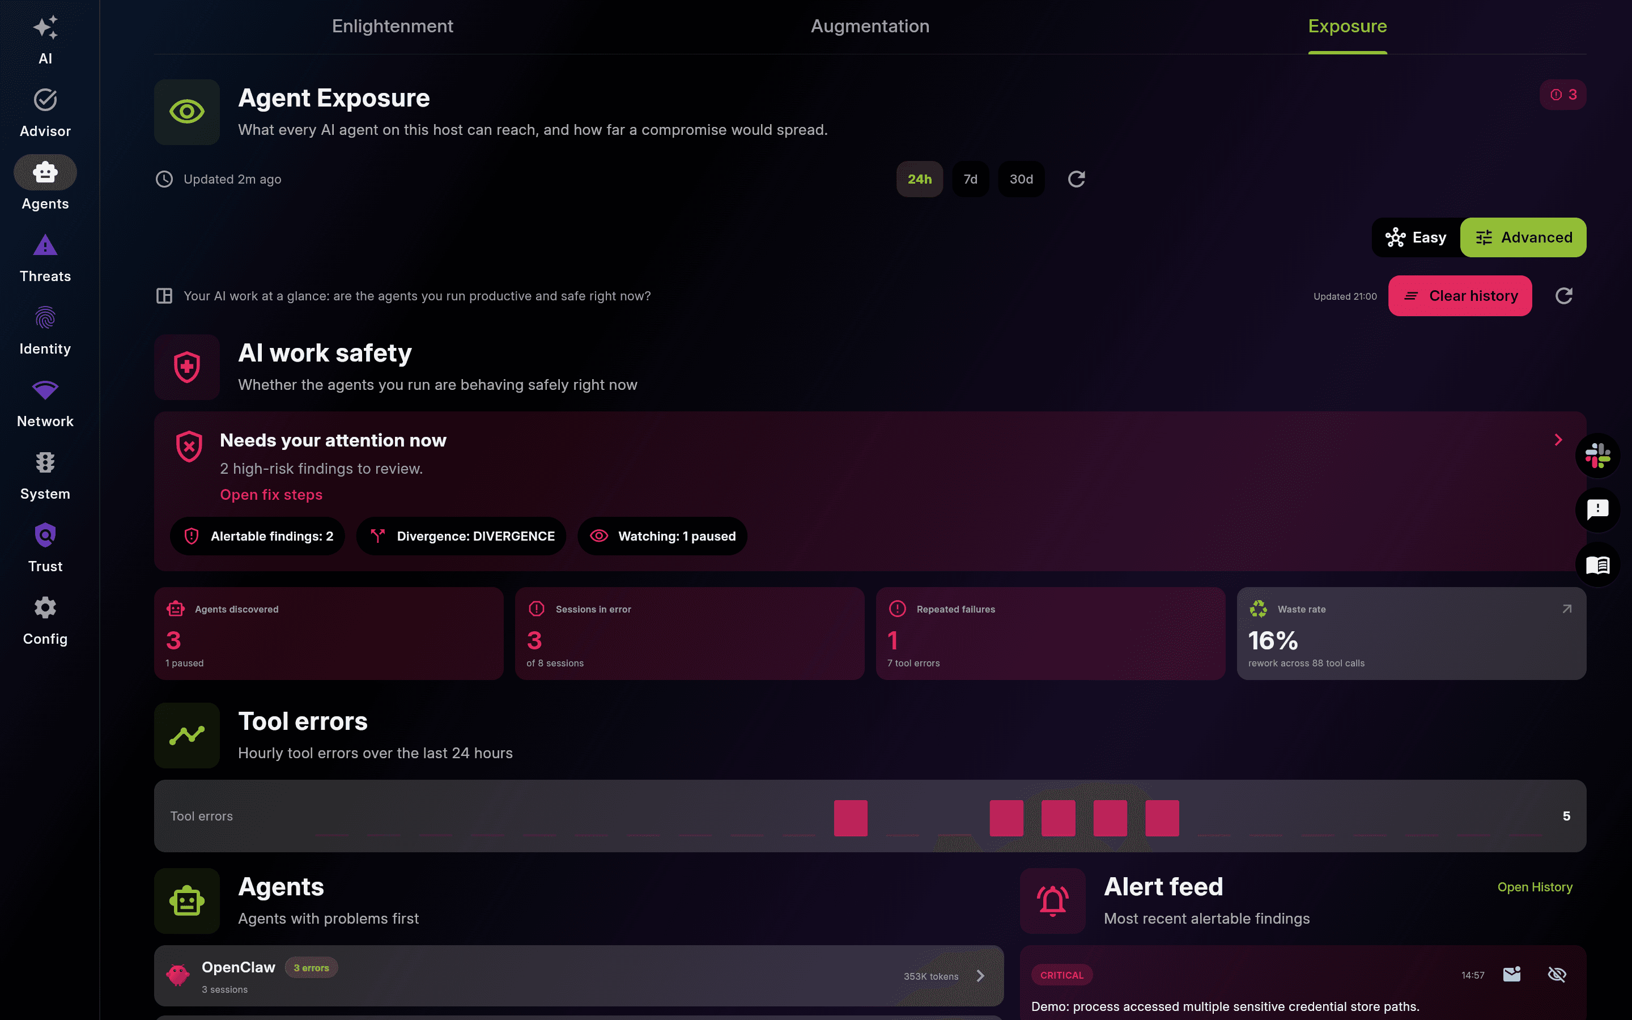1632x1020 pixels.
Task: Click the AI work safety shield icon
Action: click(187, 367)
